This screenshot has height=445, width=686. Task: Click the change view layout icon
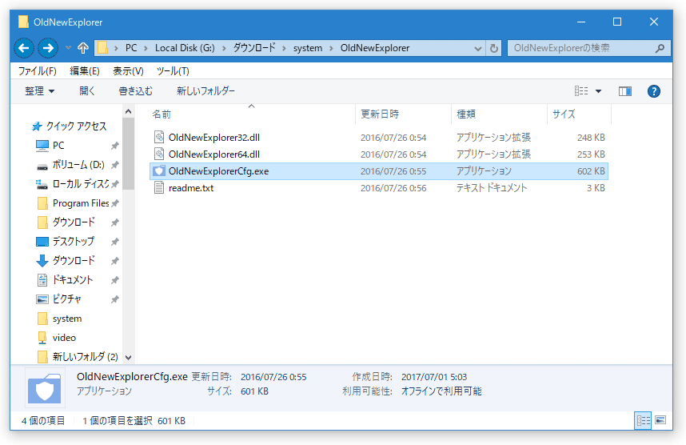pyautogui.click(x=581, y=91)
